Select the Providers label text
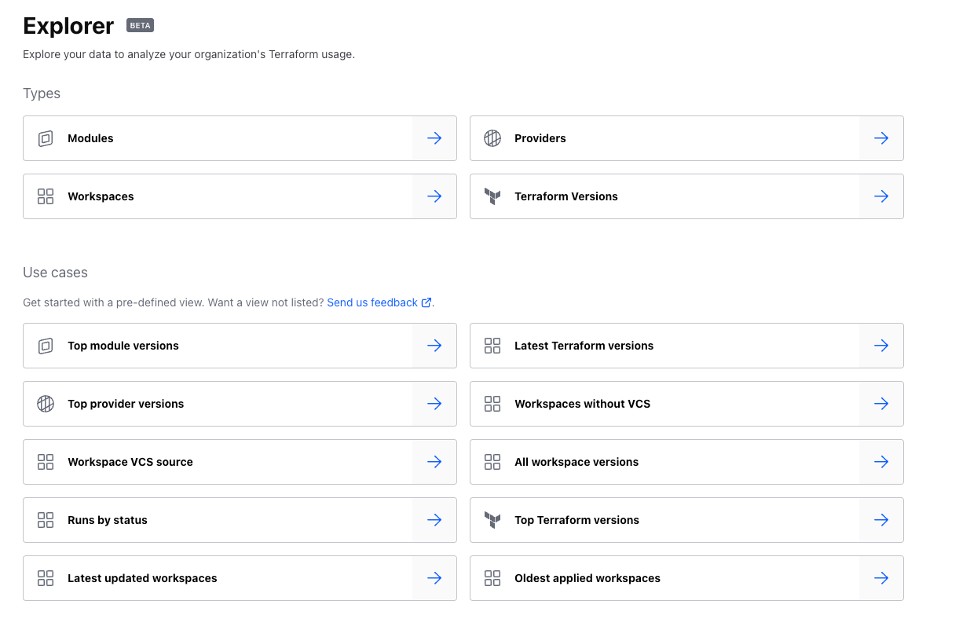Screen dimensions: 970x630 [x=540, y=138]
